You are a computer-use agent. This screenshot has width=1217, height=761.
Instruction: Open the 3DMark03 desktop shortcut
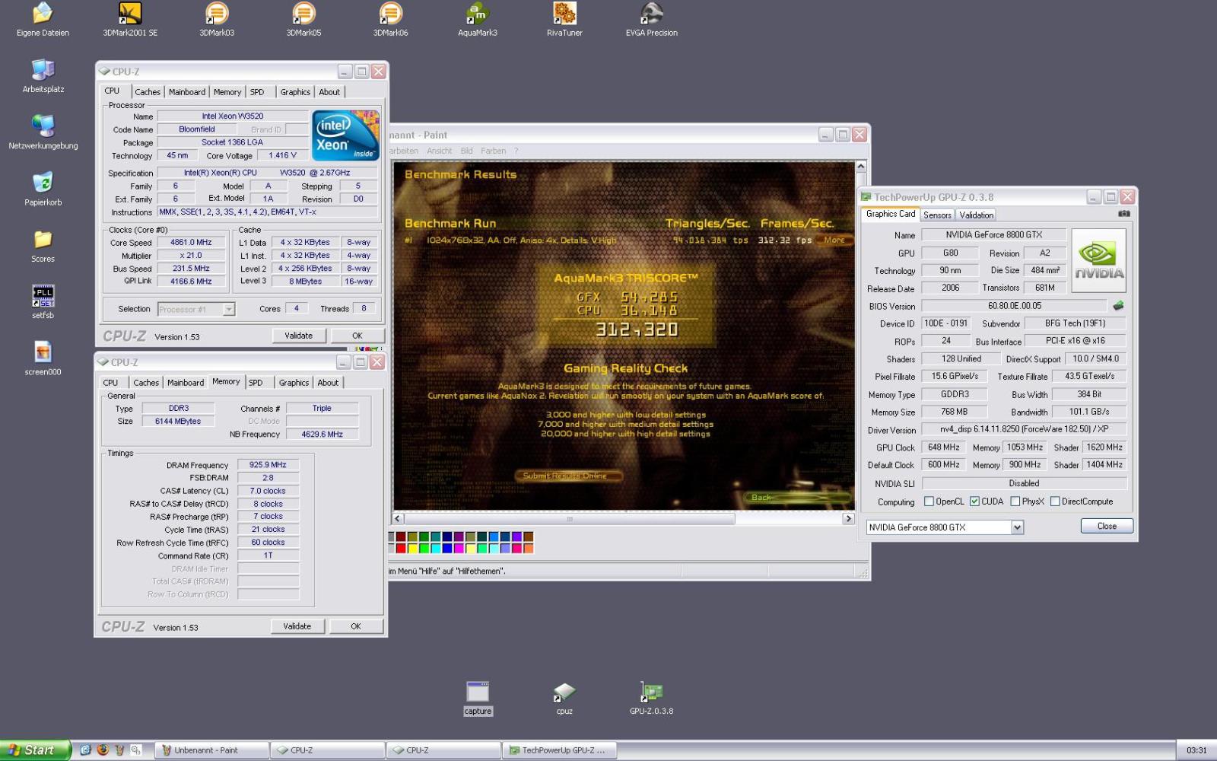click(217, 19)
